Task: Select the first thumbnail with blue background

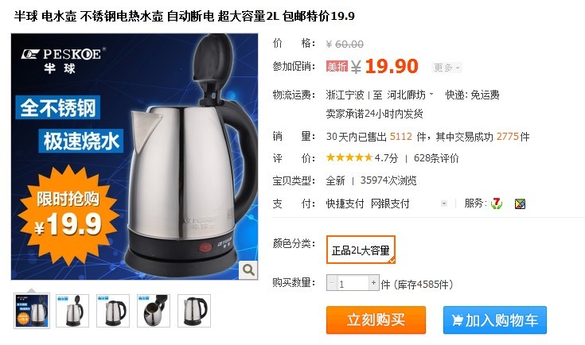Action: (x=32, y=311)
